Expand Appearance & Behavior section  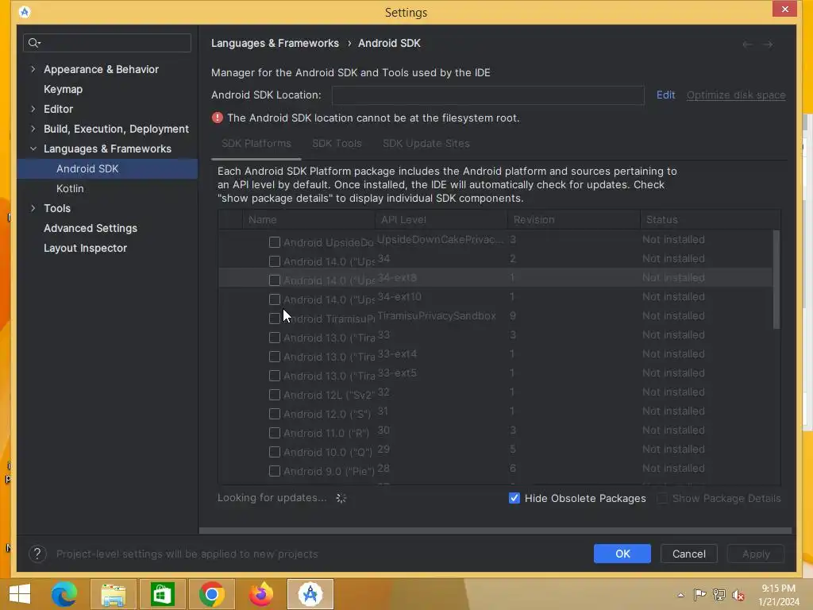(33, 69)
